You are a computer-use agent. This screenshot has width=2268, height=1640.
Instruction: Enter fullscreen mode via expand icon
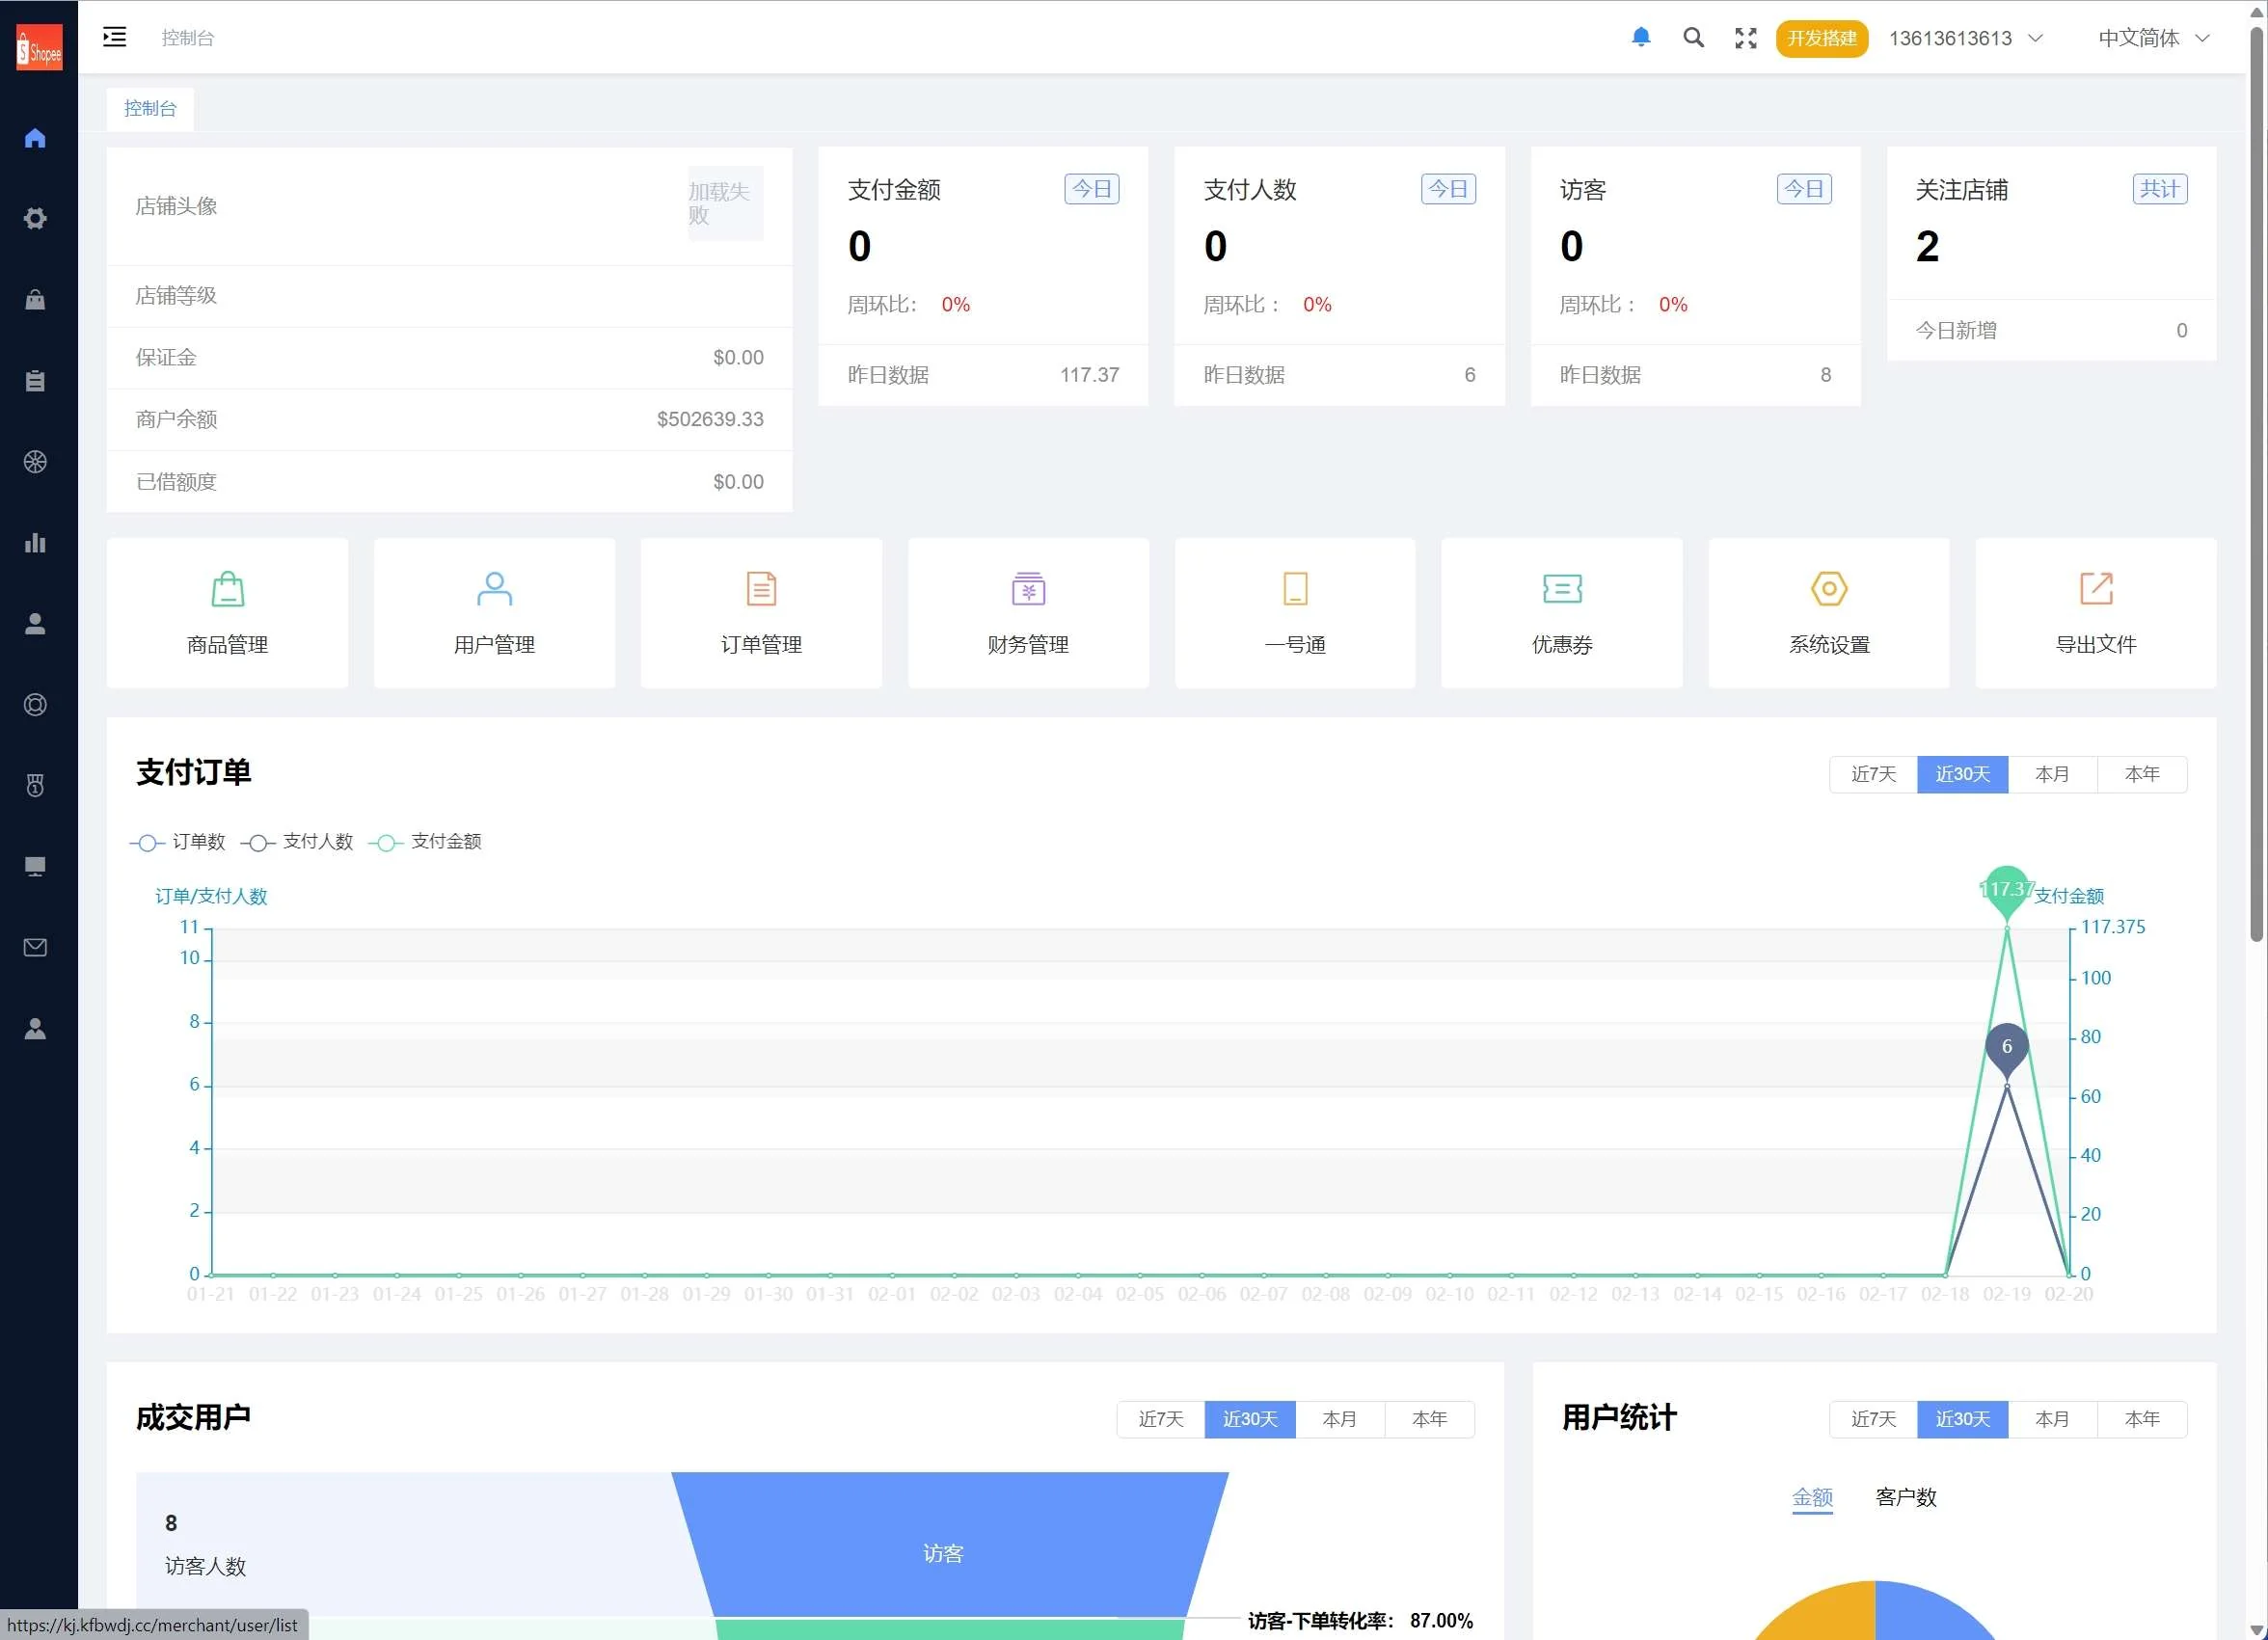(1745, 38)
